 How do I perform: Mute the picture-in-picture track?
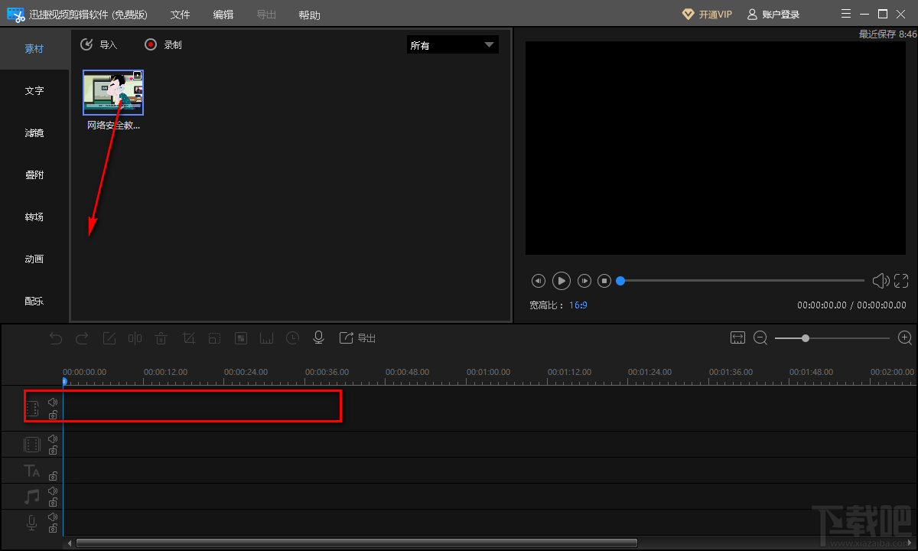[53, 439]
